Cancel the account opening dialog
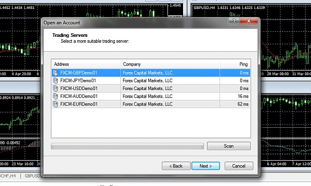This screenshot has height=186, width=311. (x=239, y=166)
